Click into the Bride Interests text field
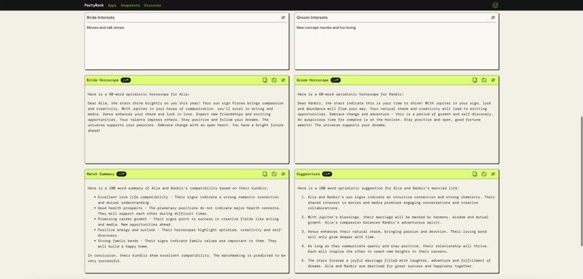 click(187, 45)
